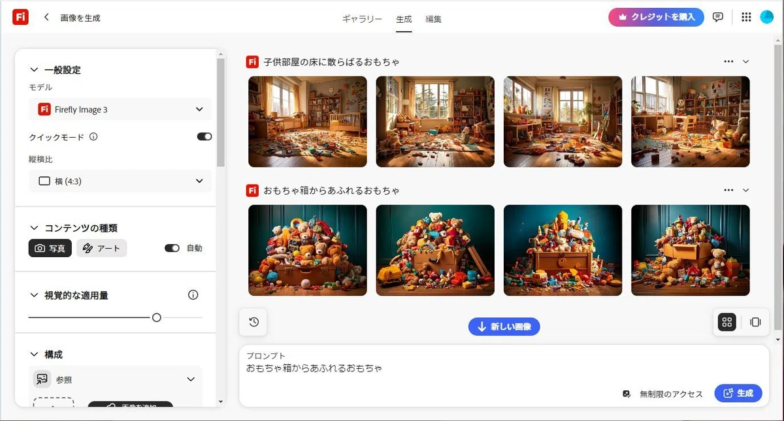Select アート content type

click(x=101, y=248)
